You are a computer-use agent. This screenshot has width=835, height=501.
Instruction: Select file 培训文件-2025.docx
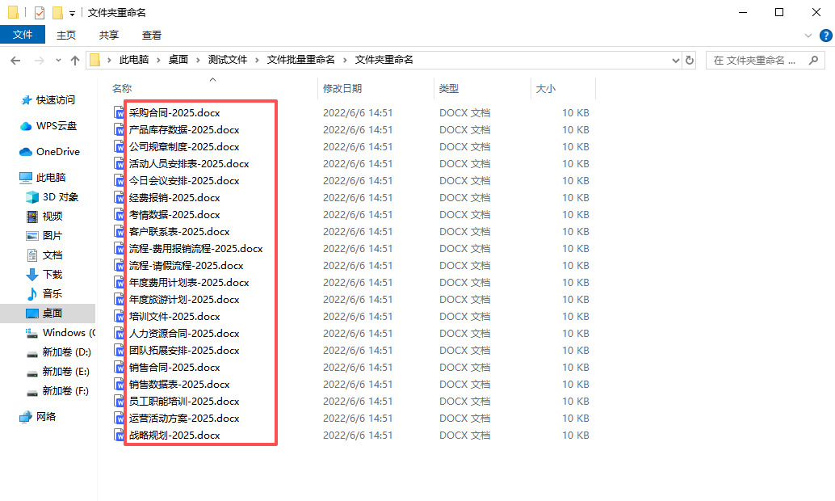click(174, 317)
